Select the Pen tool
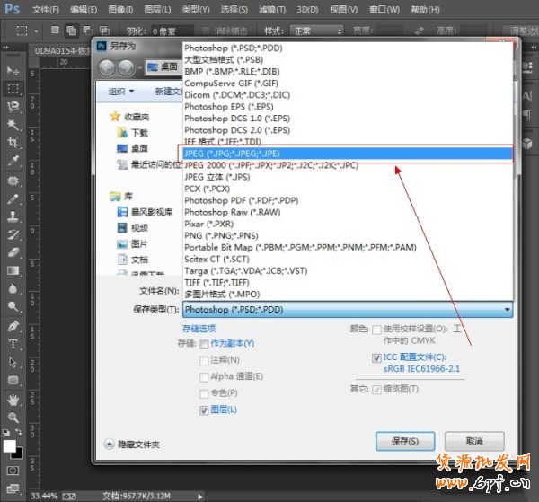 [13, 326]
